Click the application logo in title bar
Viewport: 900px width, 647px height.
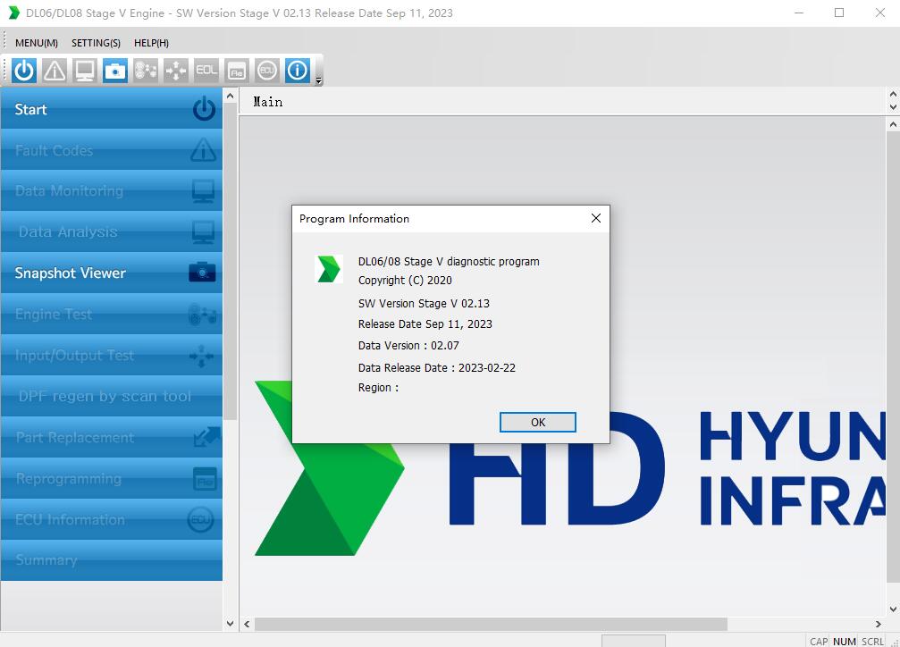pyautogui.click(x=13, y=13)
